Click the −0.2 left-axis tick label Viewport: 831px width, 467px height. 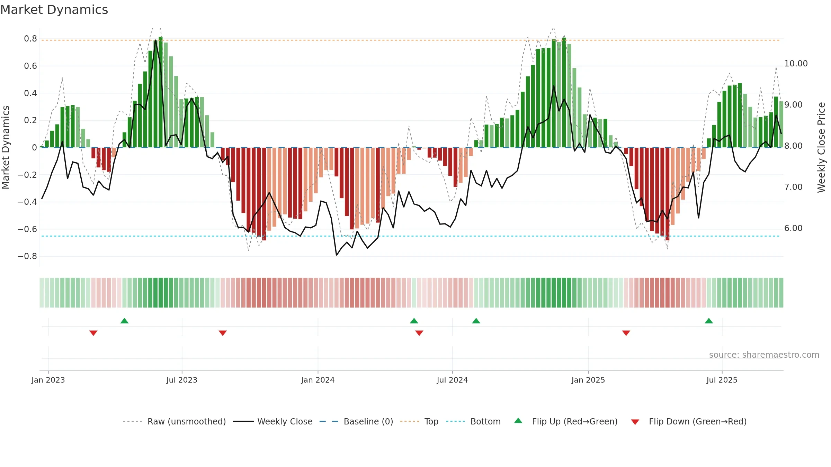click(x=27, y=175)
